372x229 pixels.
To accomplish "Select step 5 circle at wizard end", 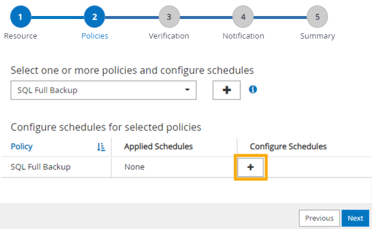I will (317, 17).
